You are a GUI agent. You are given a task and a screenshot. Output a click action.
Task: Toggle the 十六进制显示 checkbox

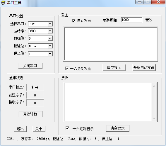(x=67, y=128)
